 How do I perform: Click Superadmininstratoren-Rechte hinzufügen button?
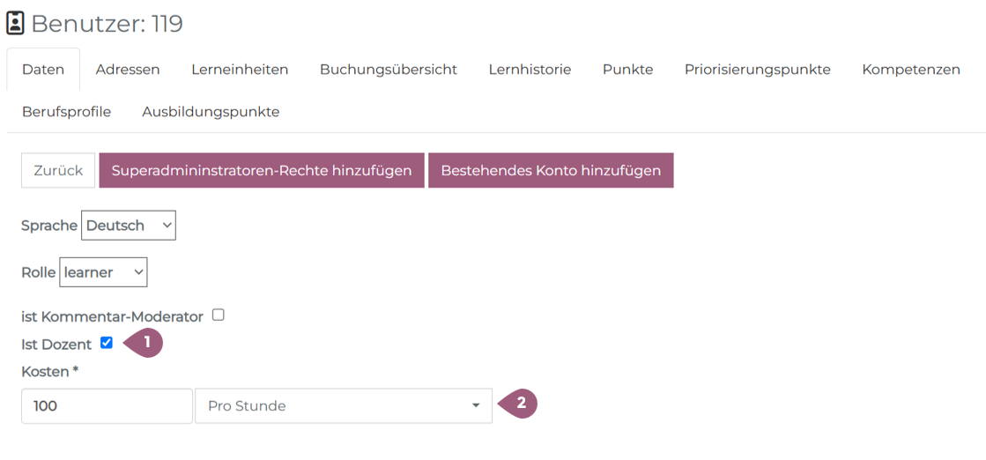click(x=262, y=171)
